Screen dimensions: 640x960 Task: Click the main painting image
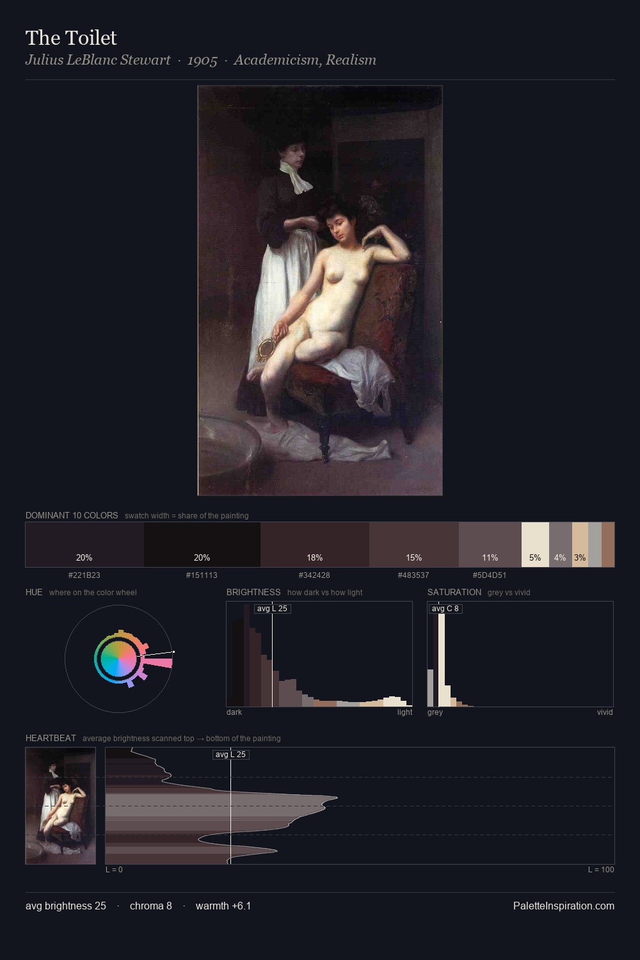(320, 291)
